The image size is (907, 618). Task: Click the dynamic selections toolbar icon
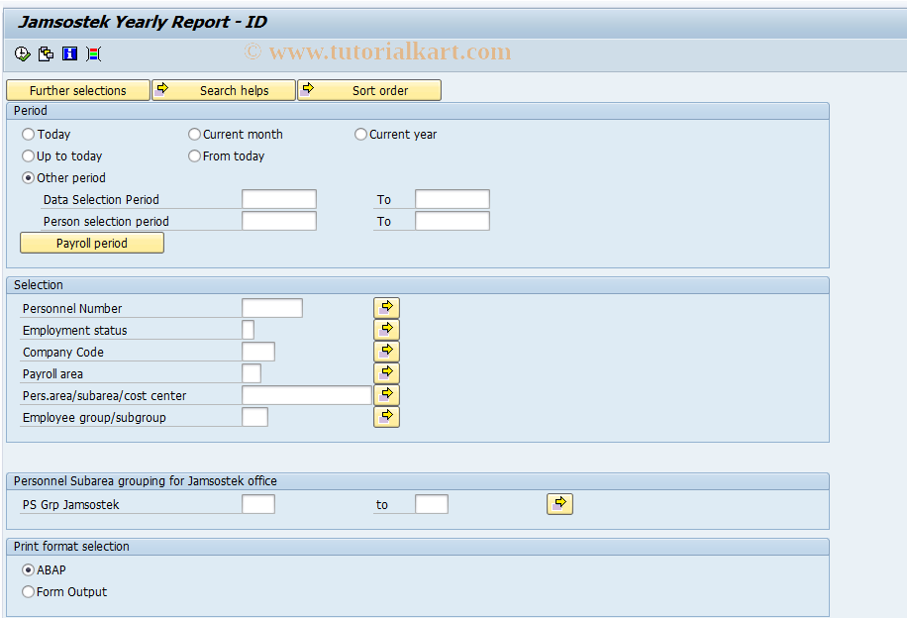(94, 53)
